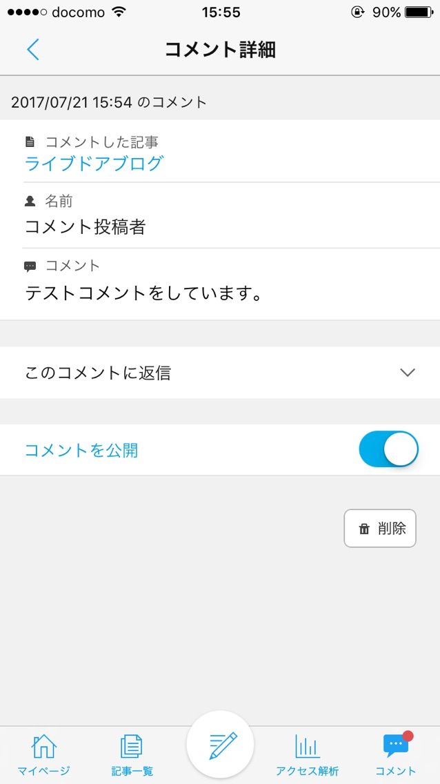Tap the document icon beside コメントした記事
The width and height of the screenshot is (440, 784).
point(30,142)
